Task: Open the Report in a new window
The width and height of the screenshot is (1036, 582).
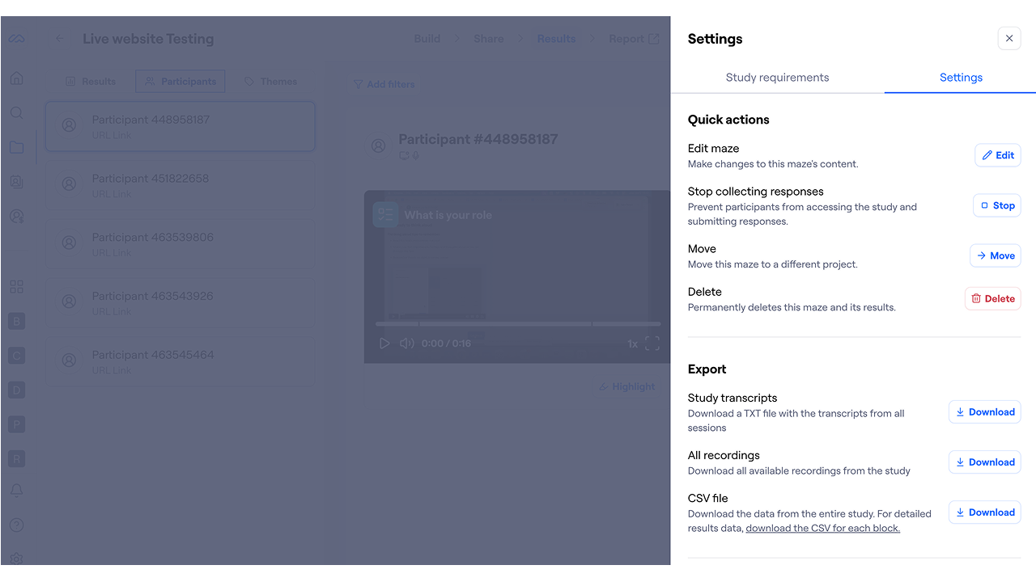Action: [x=634, y=39]
